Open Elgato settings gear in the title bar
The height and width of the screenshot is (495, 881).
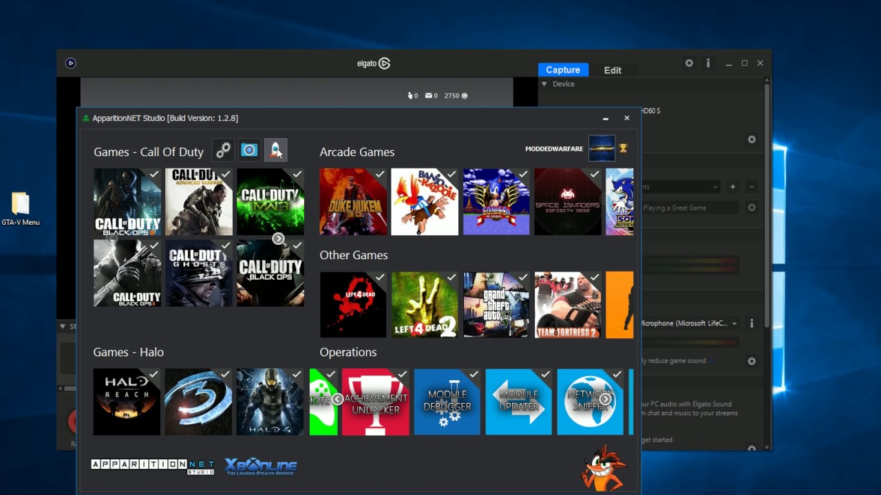point(689,63)
